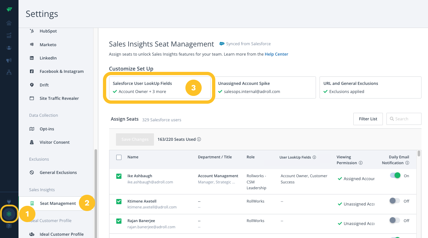Click the home icon in the left navigation bar

coord(9,23)
